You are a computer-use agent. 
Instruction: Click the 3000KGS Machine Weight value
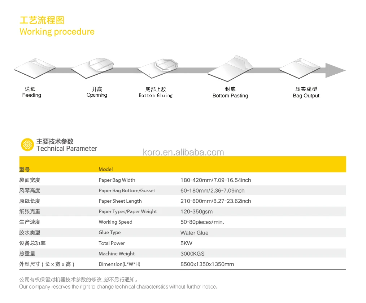[192, 254]
